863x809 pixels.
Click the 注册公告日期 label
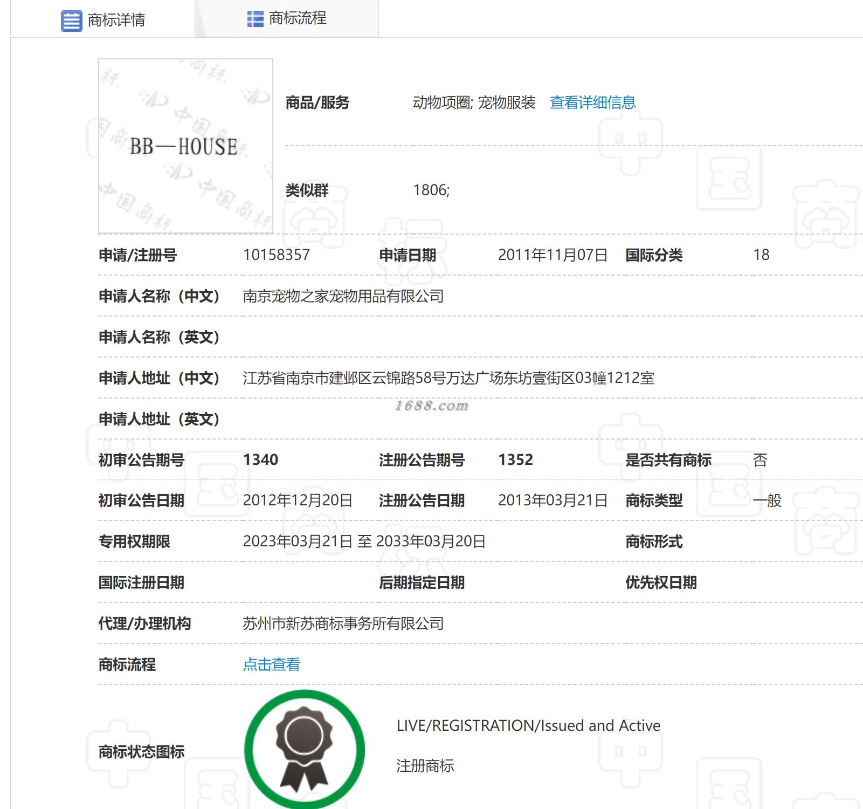pos(422,501)
